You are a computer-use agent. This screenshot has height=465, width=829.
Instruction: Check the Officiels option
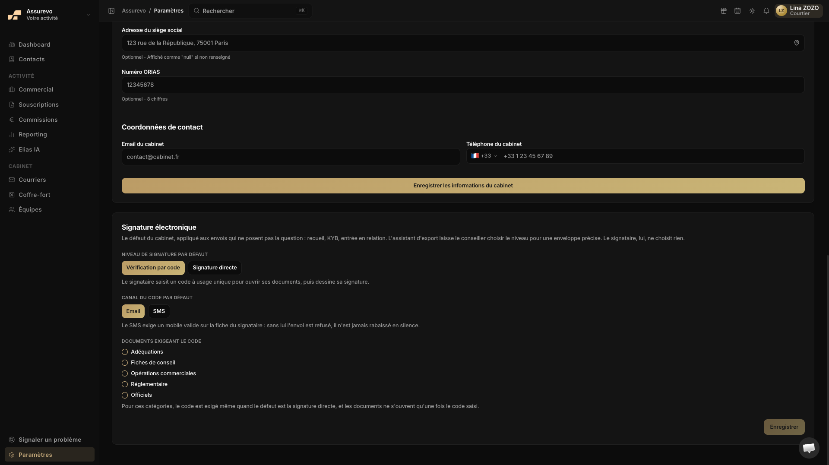125,395
